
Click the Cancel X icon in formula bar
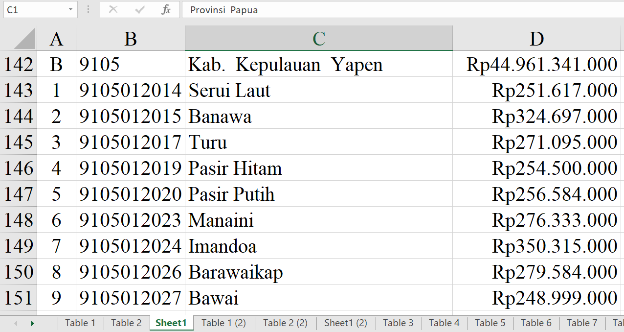pos(113,10)
